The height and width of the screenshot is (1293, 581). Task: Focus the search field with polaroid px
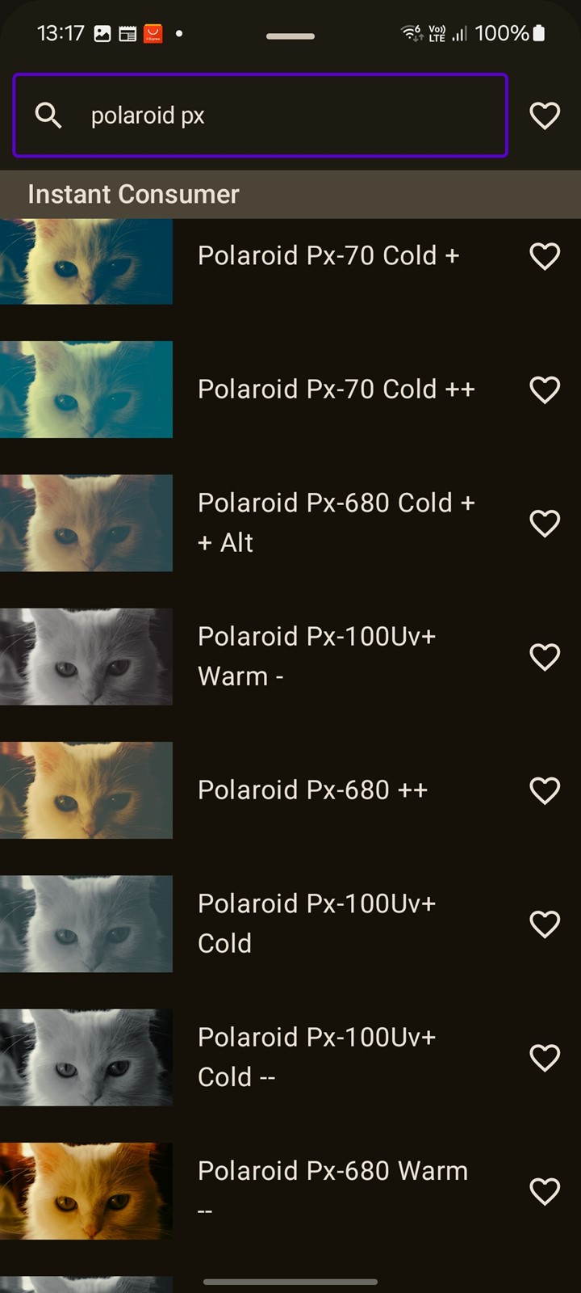click(260, 116)
